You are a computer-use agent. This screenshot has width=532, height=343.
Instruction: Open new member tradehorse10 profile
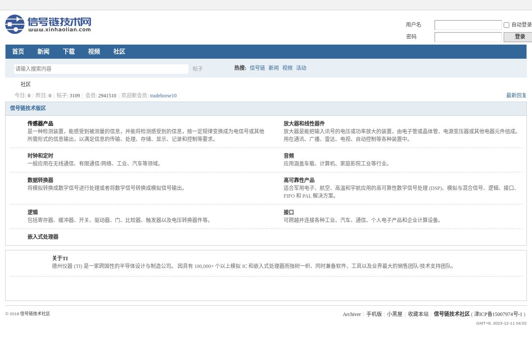click(x=163, y=96)
